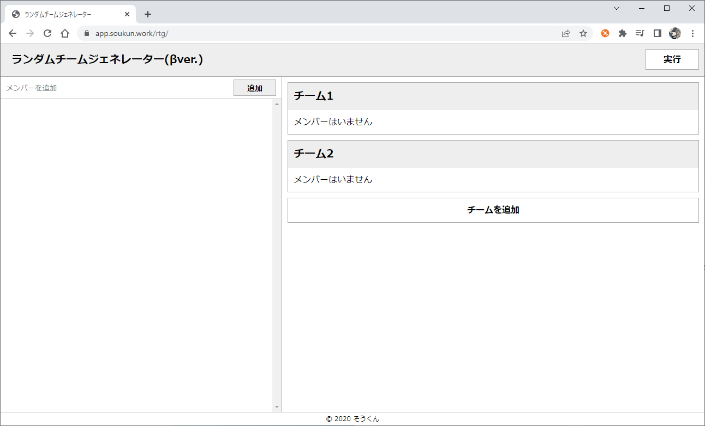Expand the tab search chevron

(617, 8)
